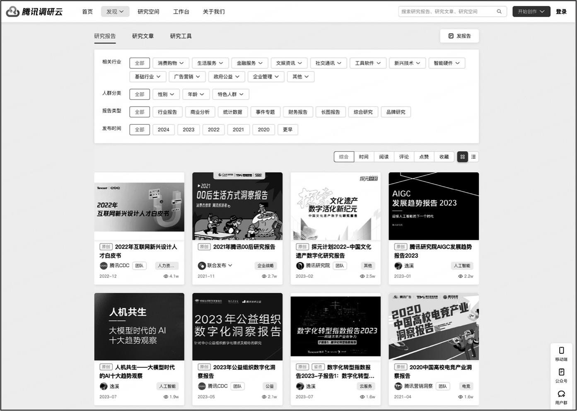Screen dimensions: 577x411
Task: Open title 2023年公益组织数字化洞察报告
Action: [237, 371]
